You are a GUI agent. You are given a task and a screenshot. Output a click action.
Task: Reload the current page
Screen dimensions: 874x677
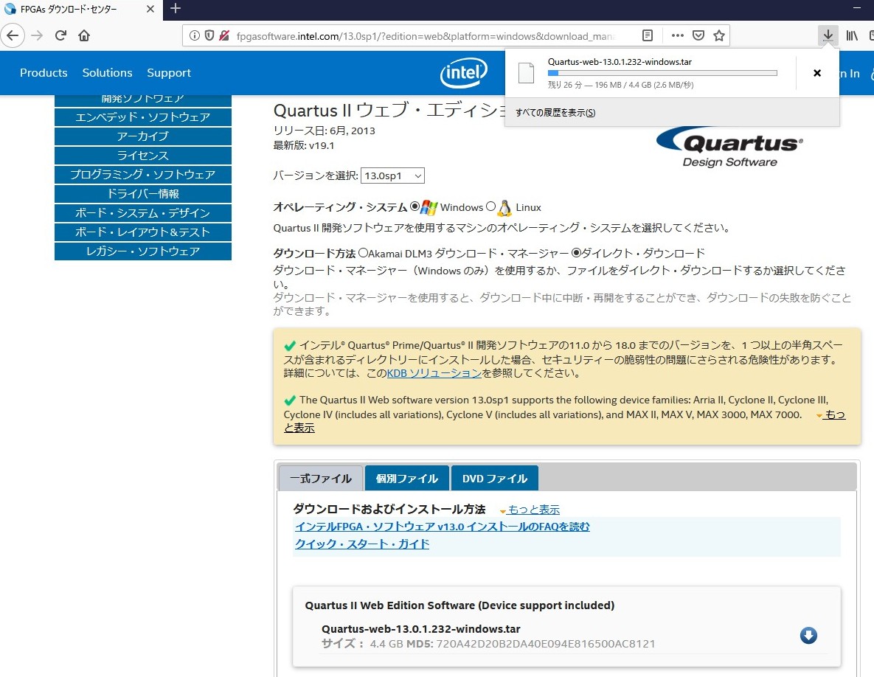click(60, 35)
